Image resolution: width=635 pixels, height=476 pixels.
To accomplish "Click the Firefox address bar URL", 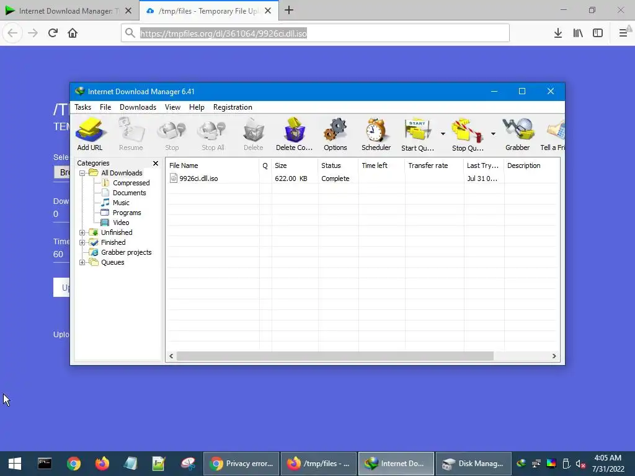I will 223,33.
